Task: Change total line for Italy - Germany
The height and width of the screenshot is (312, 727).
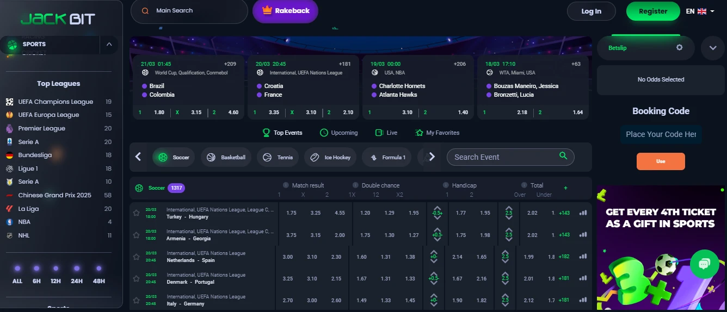Action: (x=506, y=300)
